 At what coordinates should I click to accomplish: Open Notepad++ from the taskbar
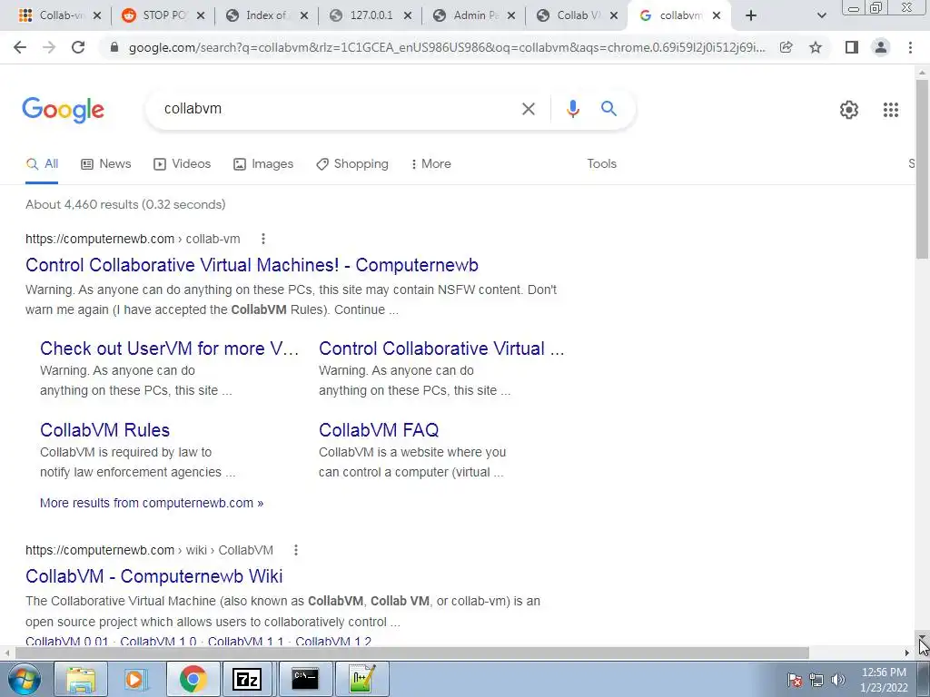pos(361,679)
